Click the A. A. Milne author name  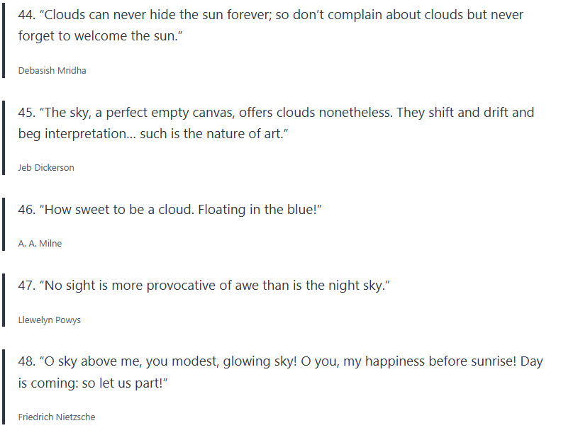click(40, 244)
